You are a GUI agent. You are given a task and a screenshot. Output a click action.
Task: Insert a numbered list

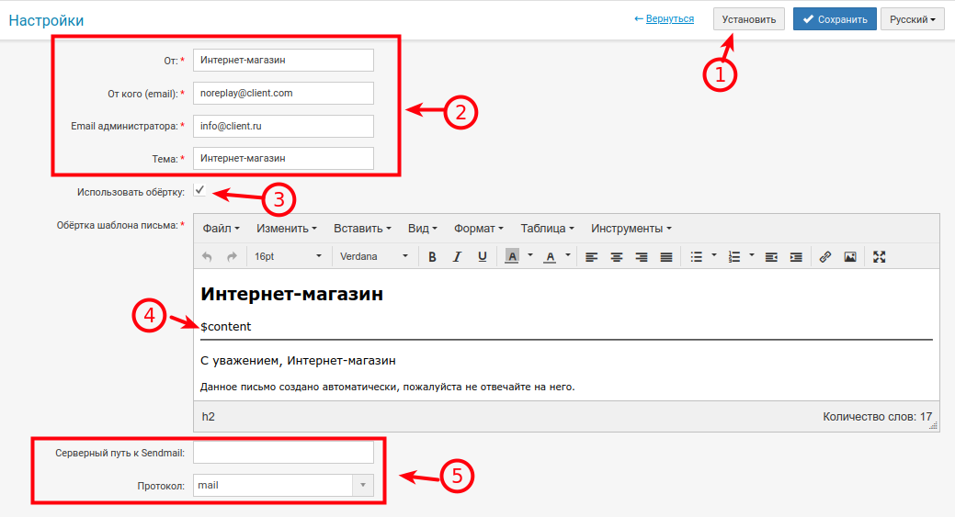click(x=733, y=257)
